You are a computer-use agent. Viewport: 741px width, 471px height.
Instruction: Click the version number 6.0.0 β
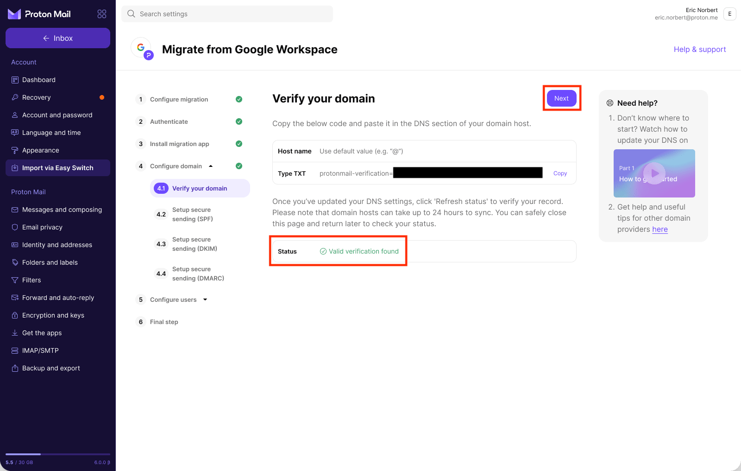point(102,462)
